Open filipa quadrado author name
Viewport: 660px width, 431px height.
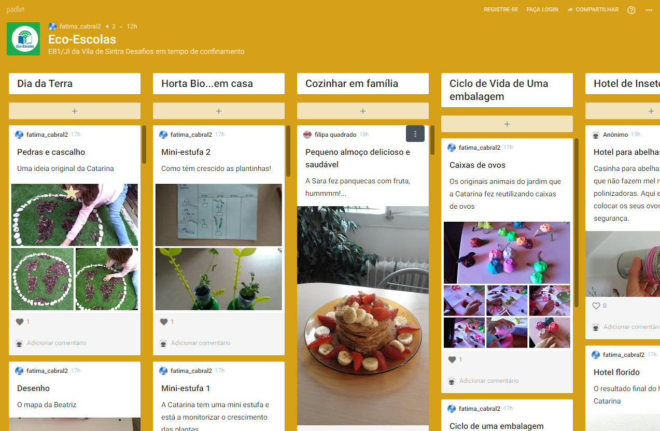(x=335, y=135)
